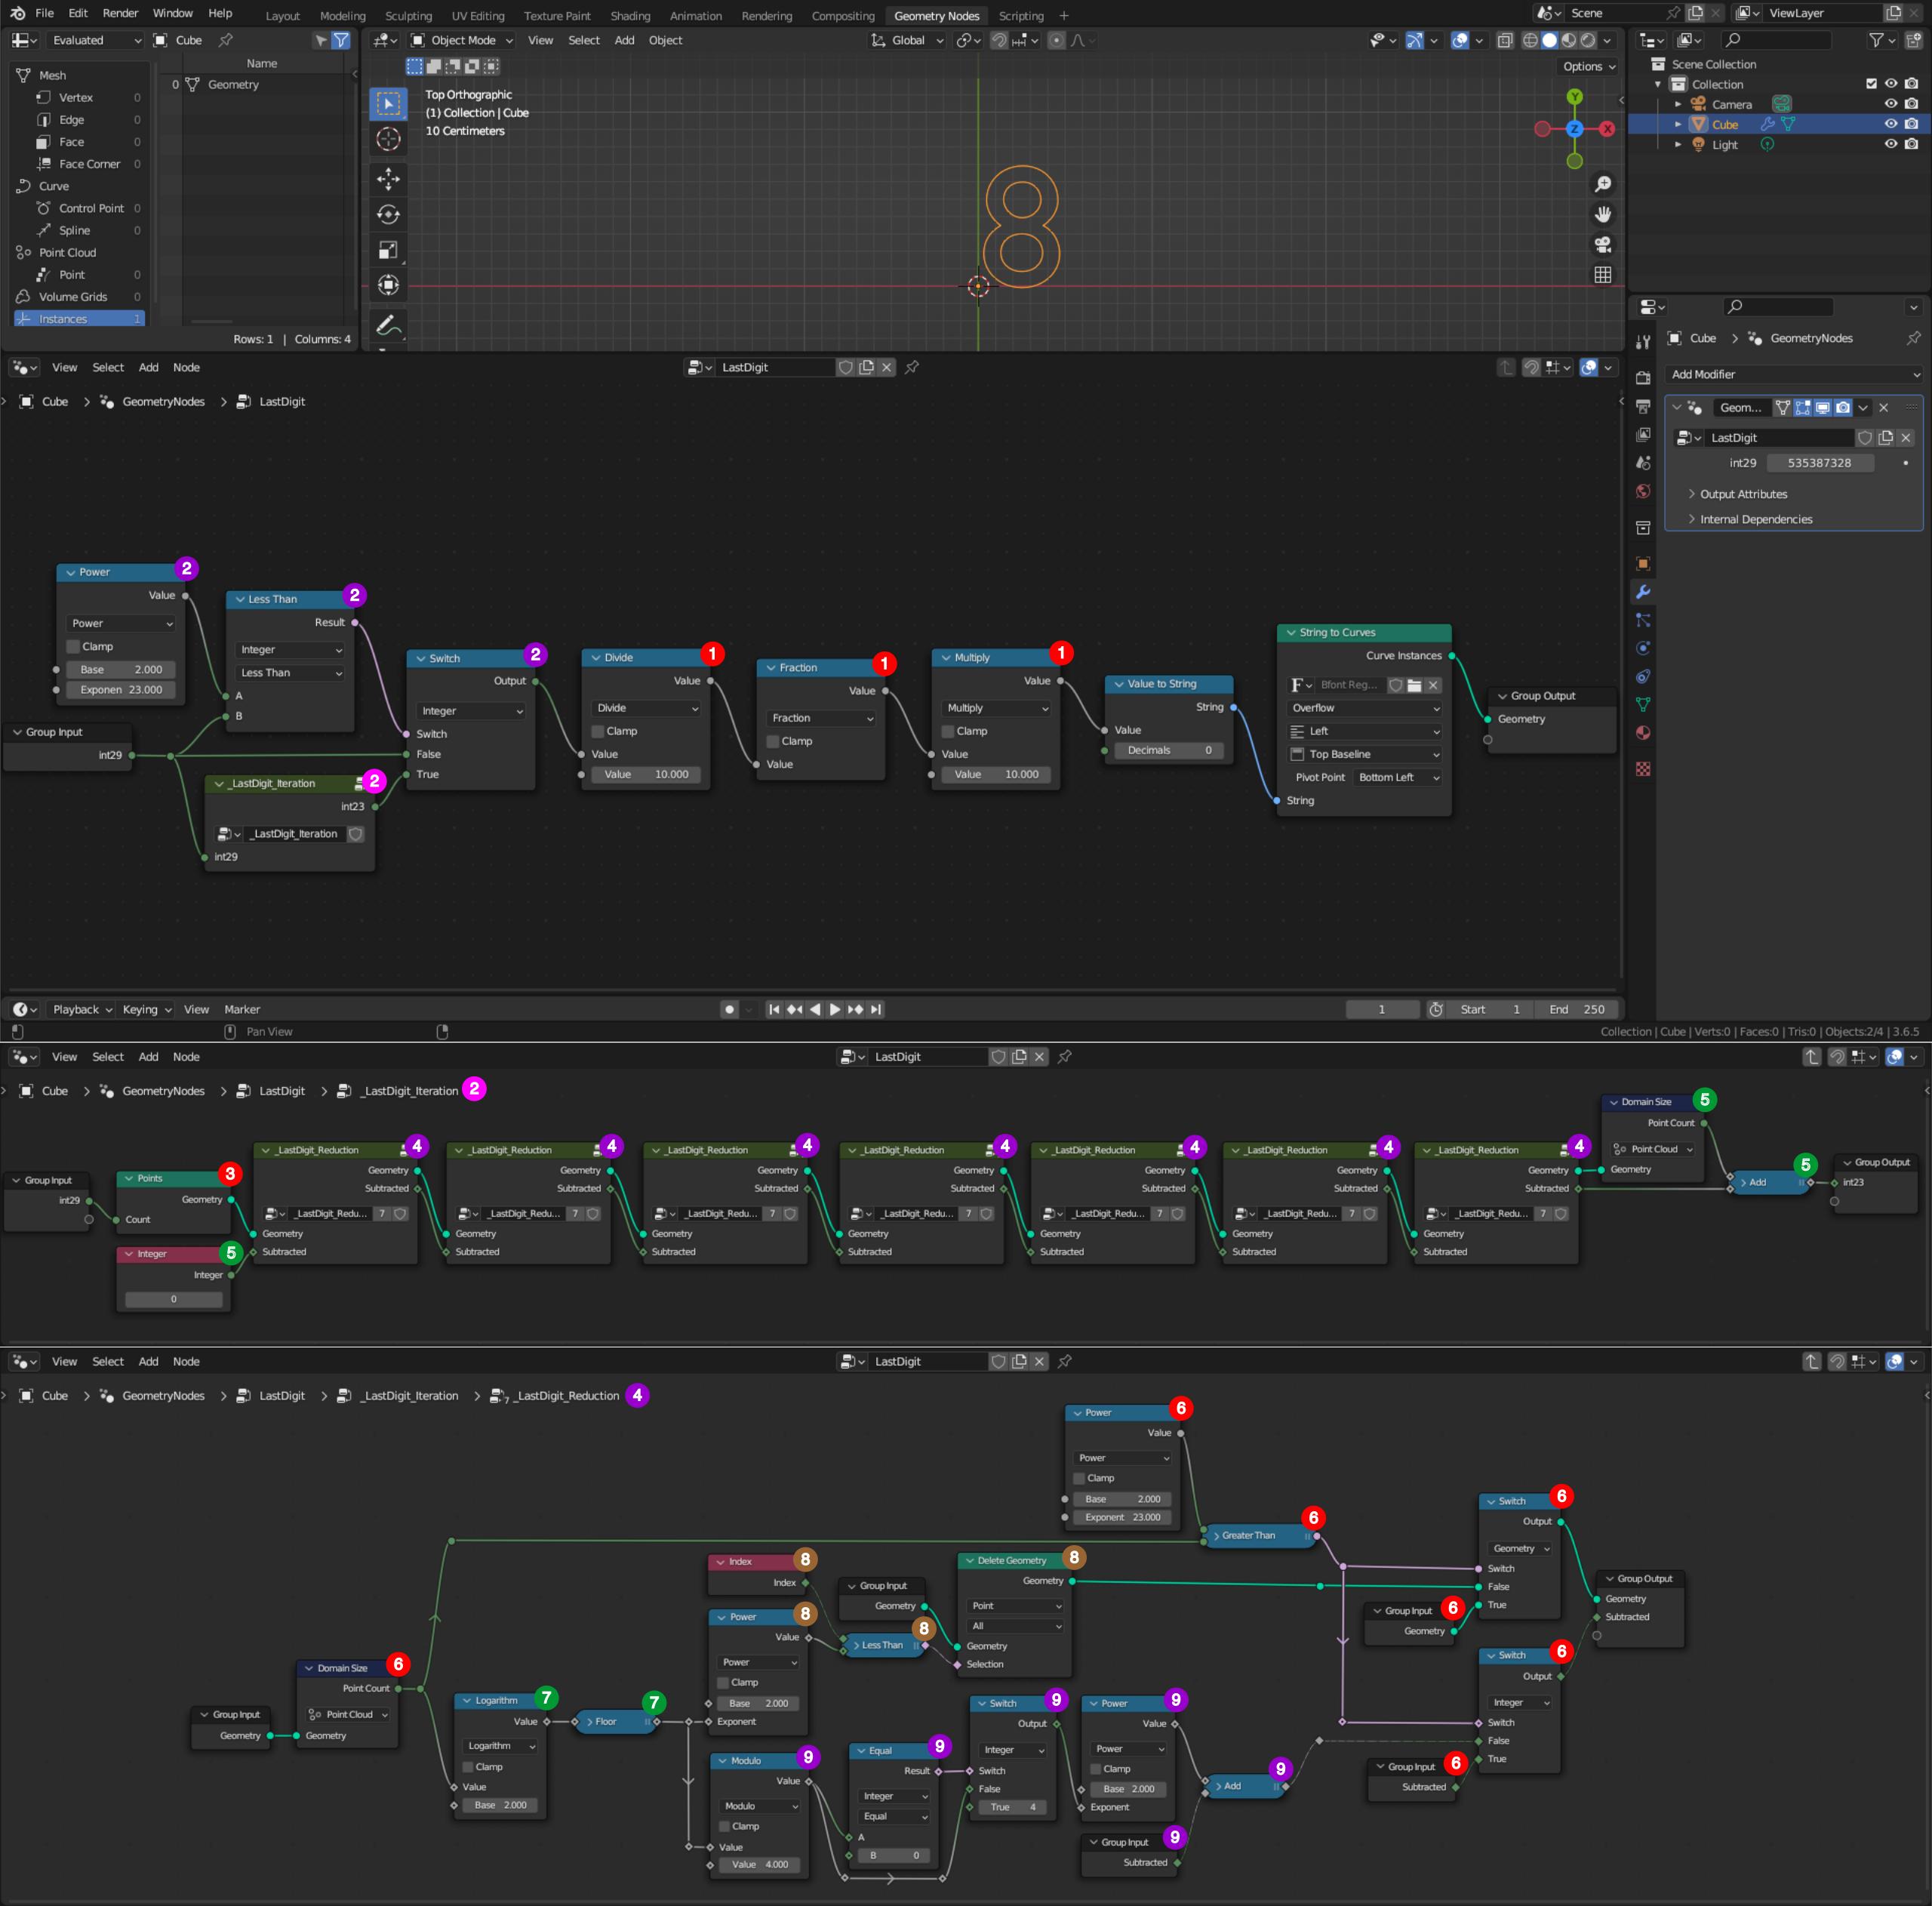Adjust Decimals value in Value to String
Screen dimensions: 1932x1906
(1169, 750)
